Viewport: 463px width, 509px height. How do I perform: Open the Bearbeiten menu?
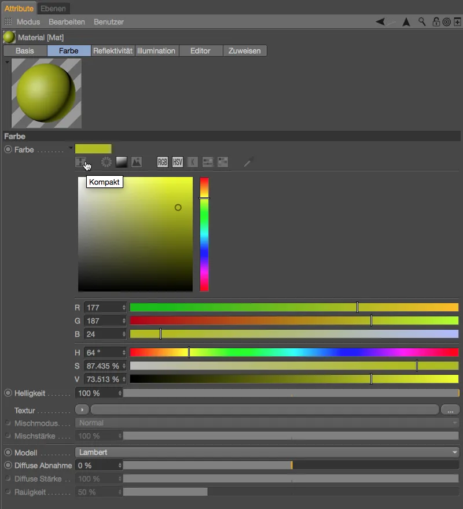(x=67, y=22)
